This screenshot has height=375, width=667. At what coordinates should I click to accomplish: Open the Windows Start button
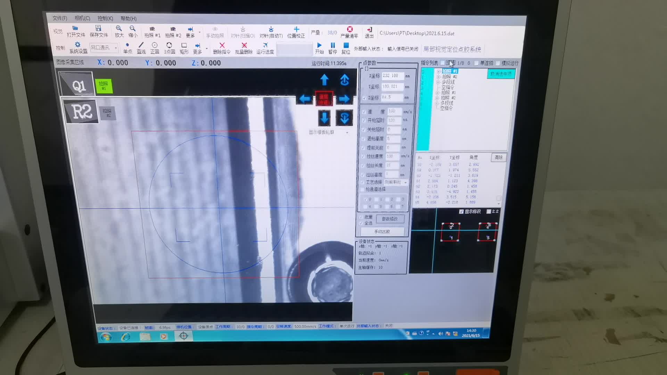pyautogui.click(x=106, y=336)
